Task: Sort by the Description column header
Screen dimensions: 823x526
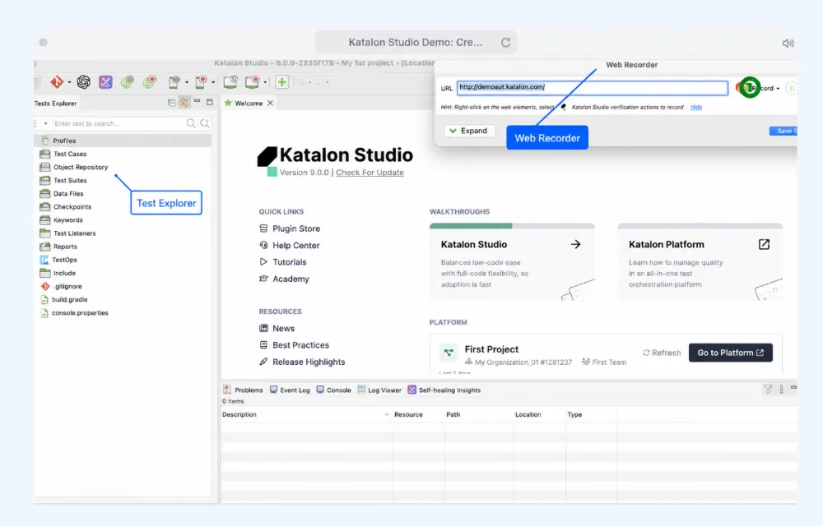Action: click(x=306, y=414)
